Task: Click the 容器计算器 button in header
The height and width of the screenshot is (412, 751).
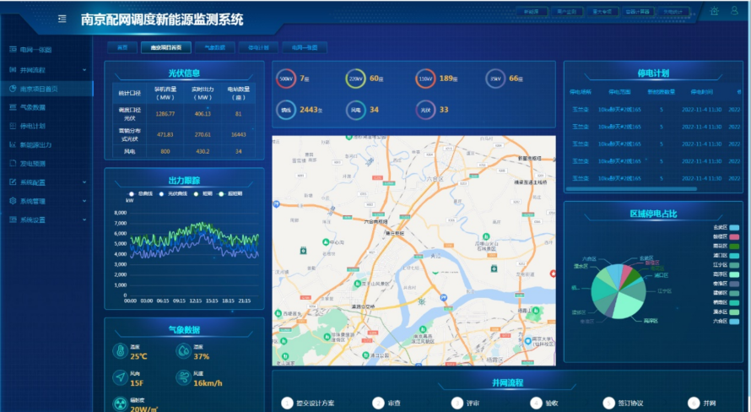Action: [x=637, y=12]
